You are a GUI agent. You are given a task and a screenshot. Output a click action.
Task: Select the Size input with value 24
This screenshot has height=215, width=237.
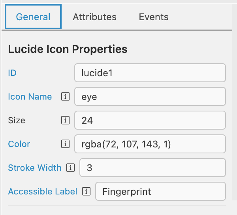(x=150, y=120)
